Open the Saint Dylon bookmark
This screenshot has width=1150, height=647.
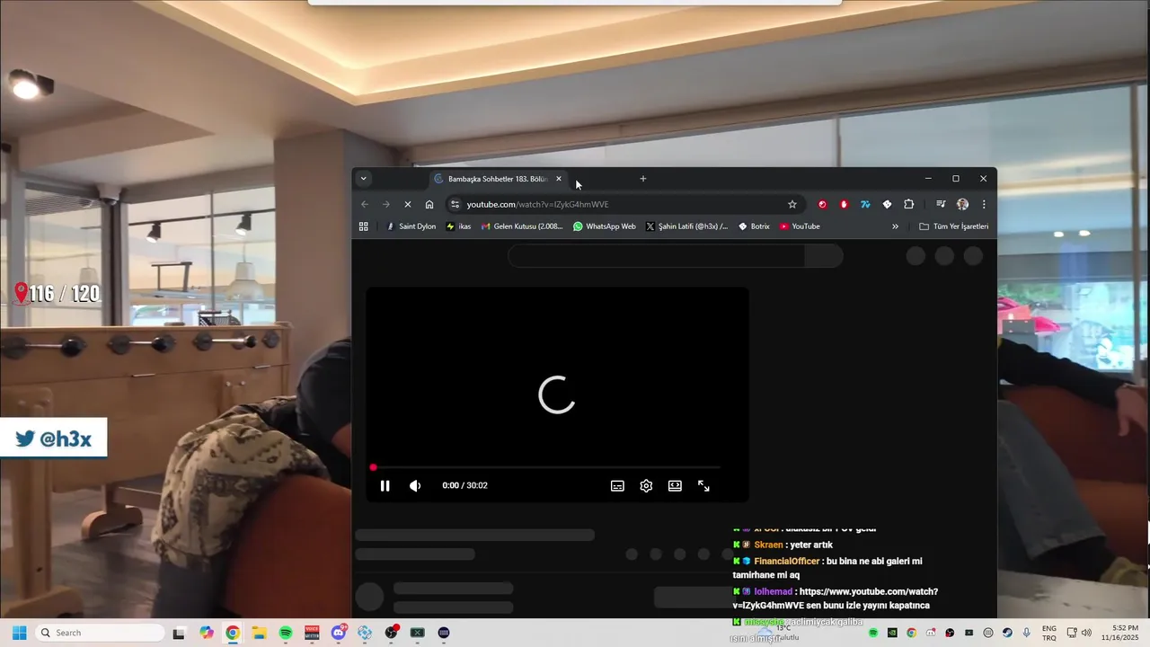pos(411,226)
